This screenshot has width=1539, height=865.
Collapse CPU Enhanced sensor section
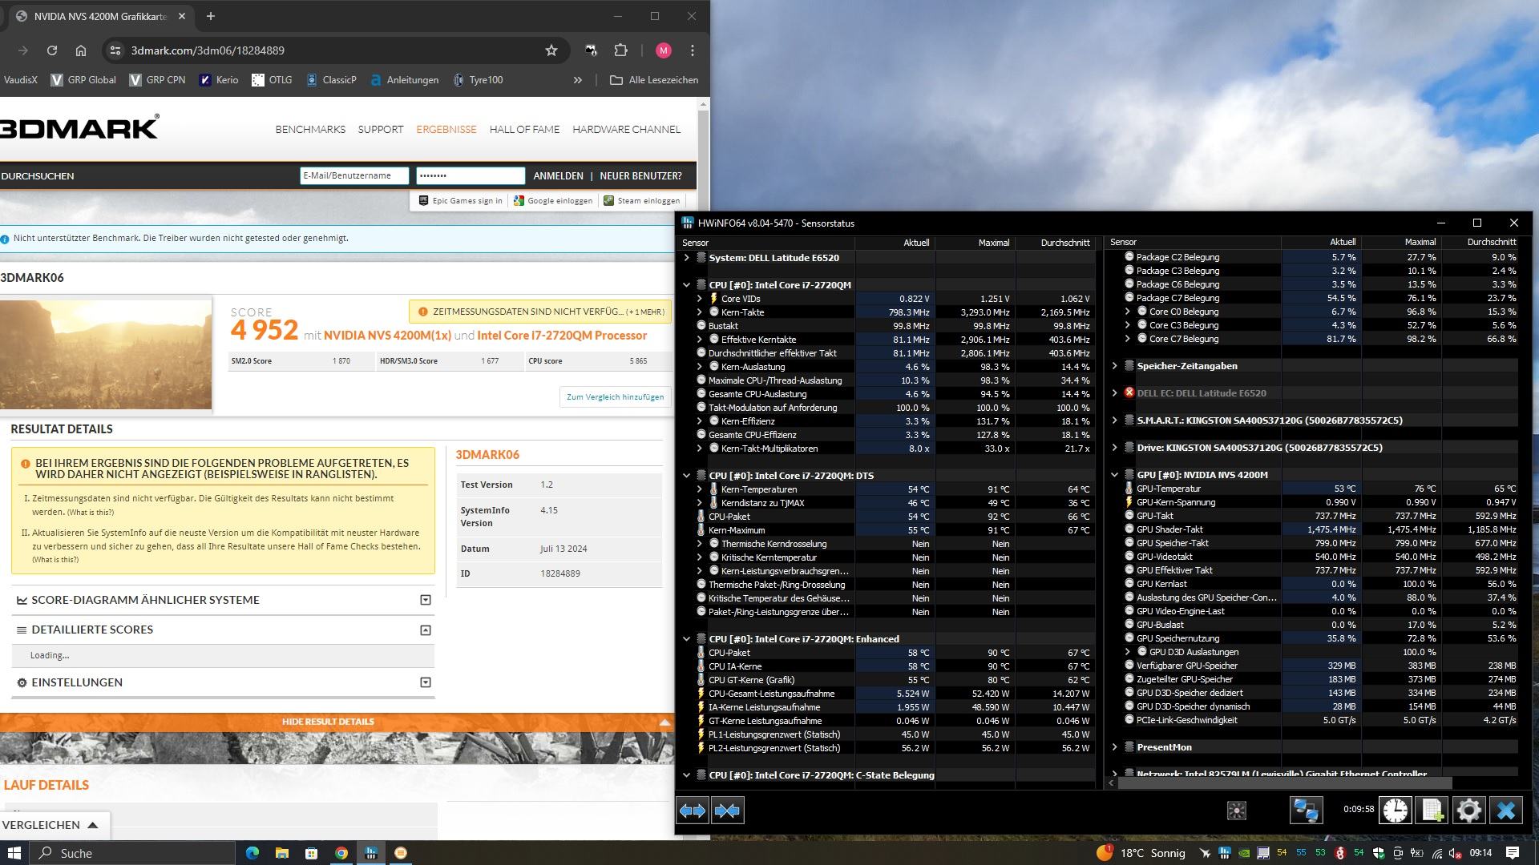click(686, 639)
